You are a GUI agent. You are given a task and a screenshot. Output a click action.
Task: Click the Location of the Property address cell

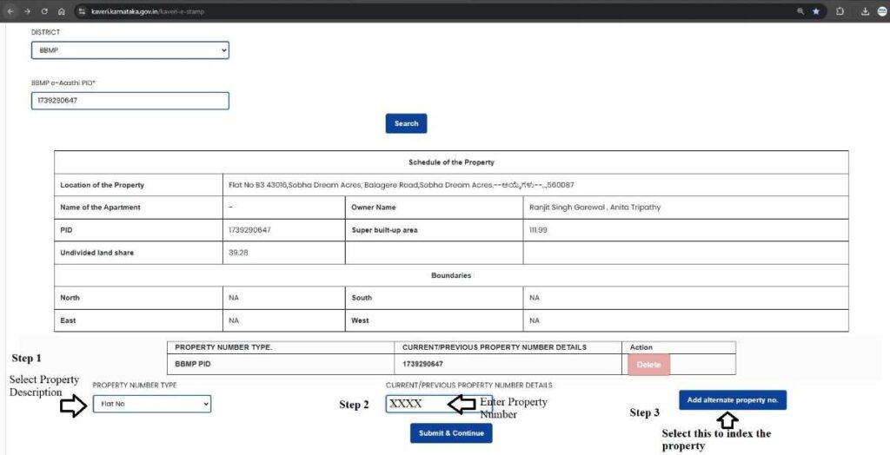(x=400, y=185)
